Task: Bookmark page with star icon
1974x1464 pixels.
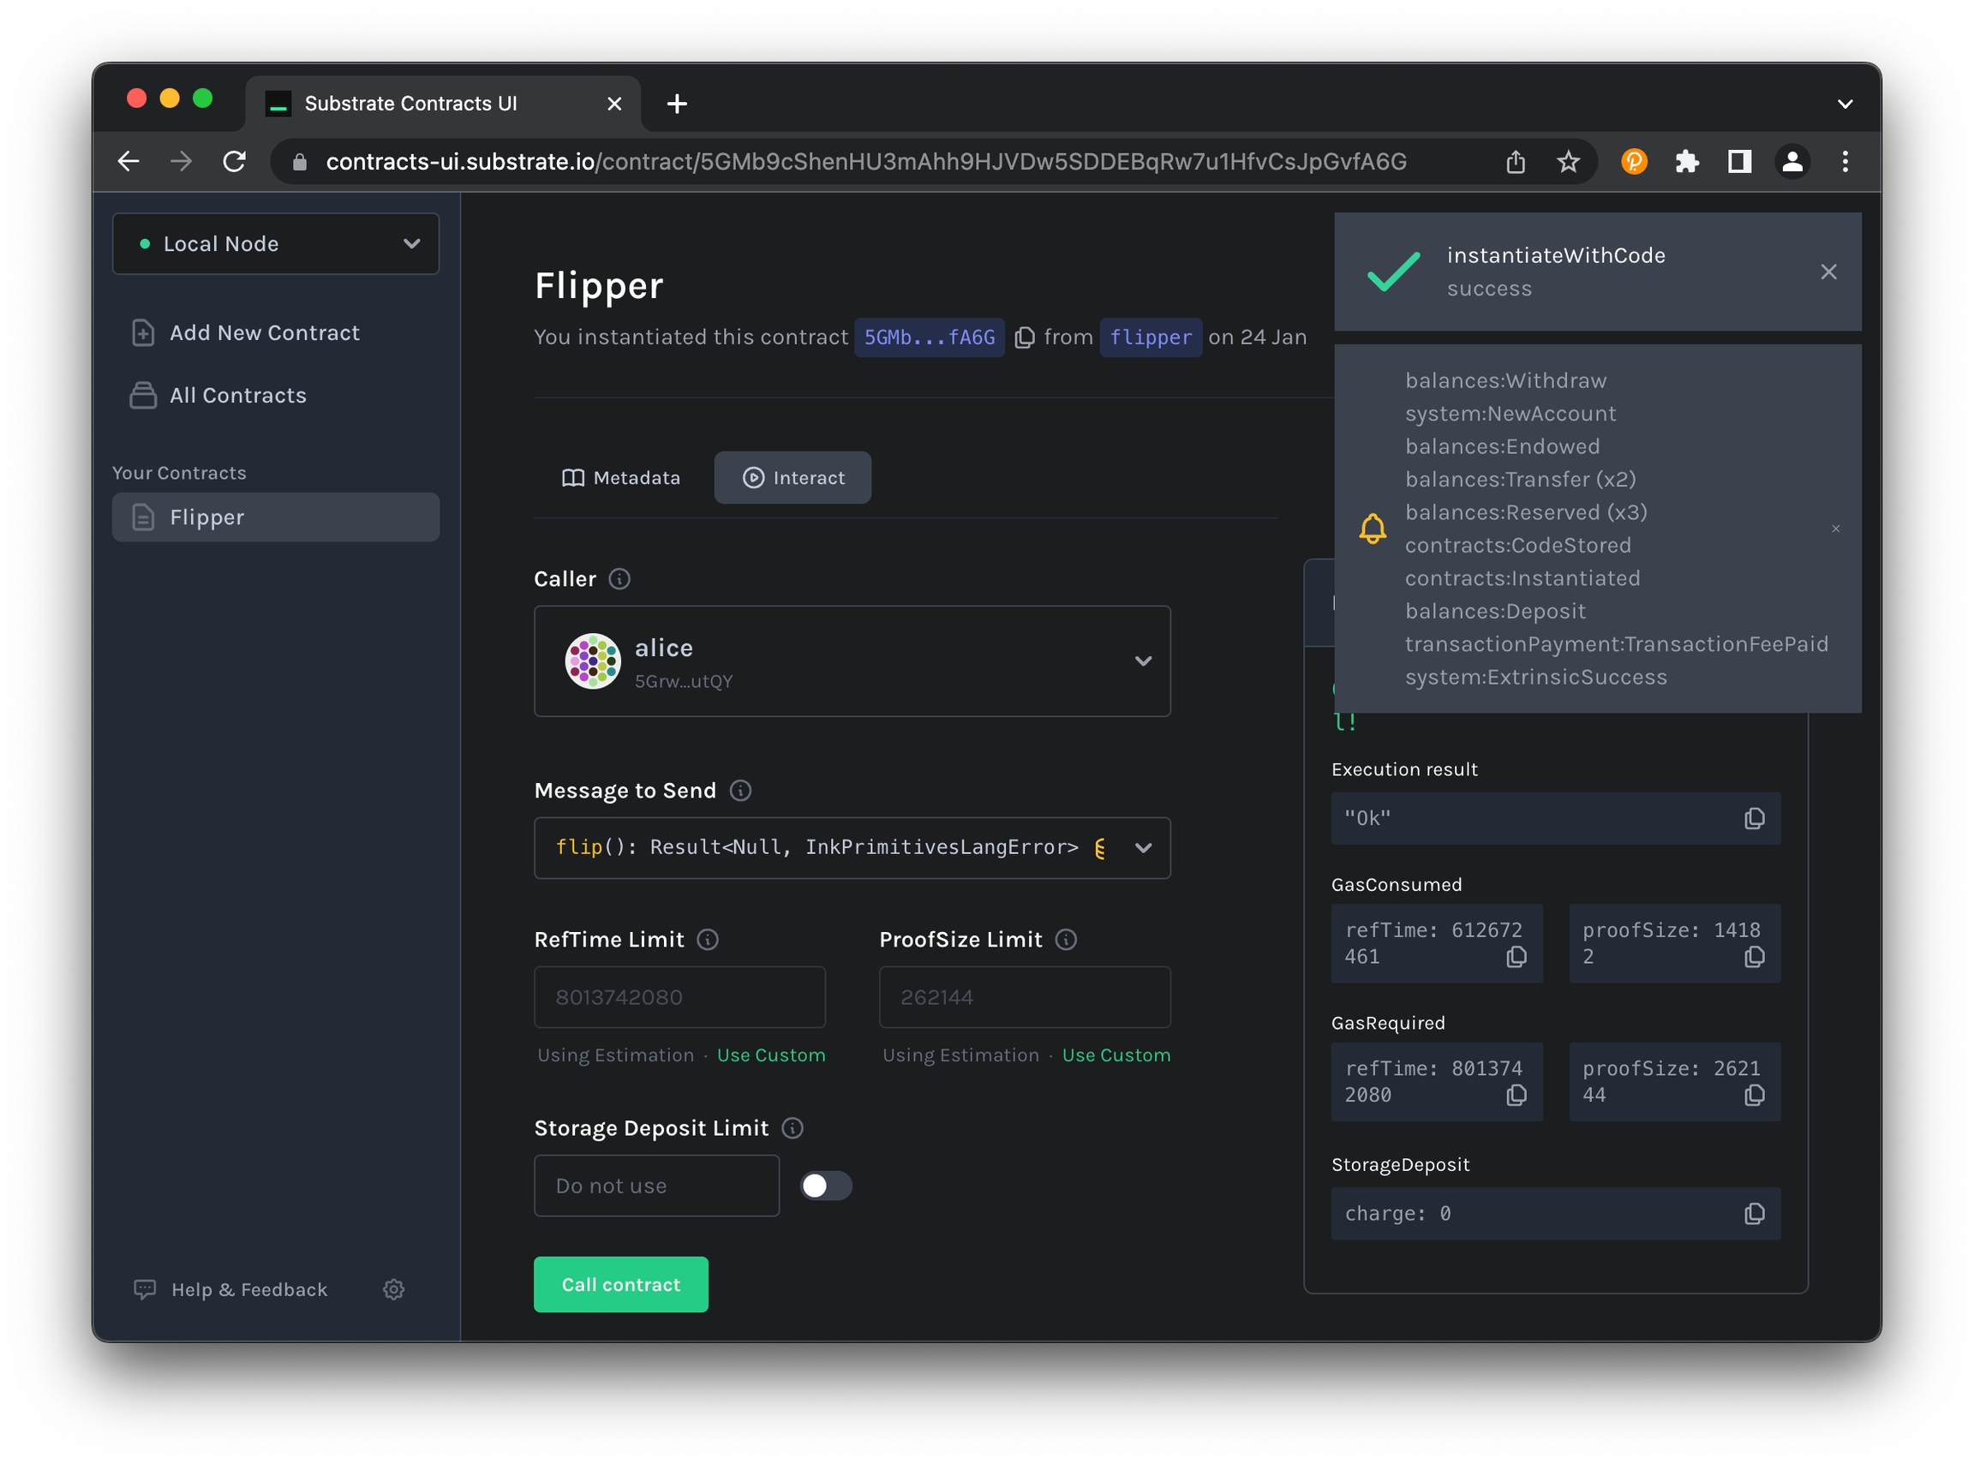Action: (x=1568, y=161)
